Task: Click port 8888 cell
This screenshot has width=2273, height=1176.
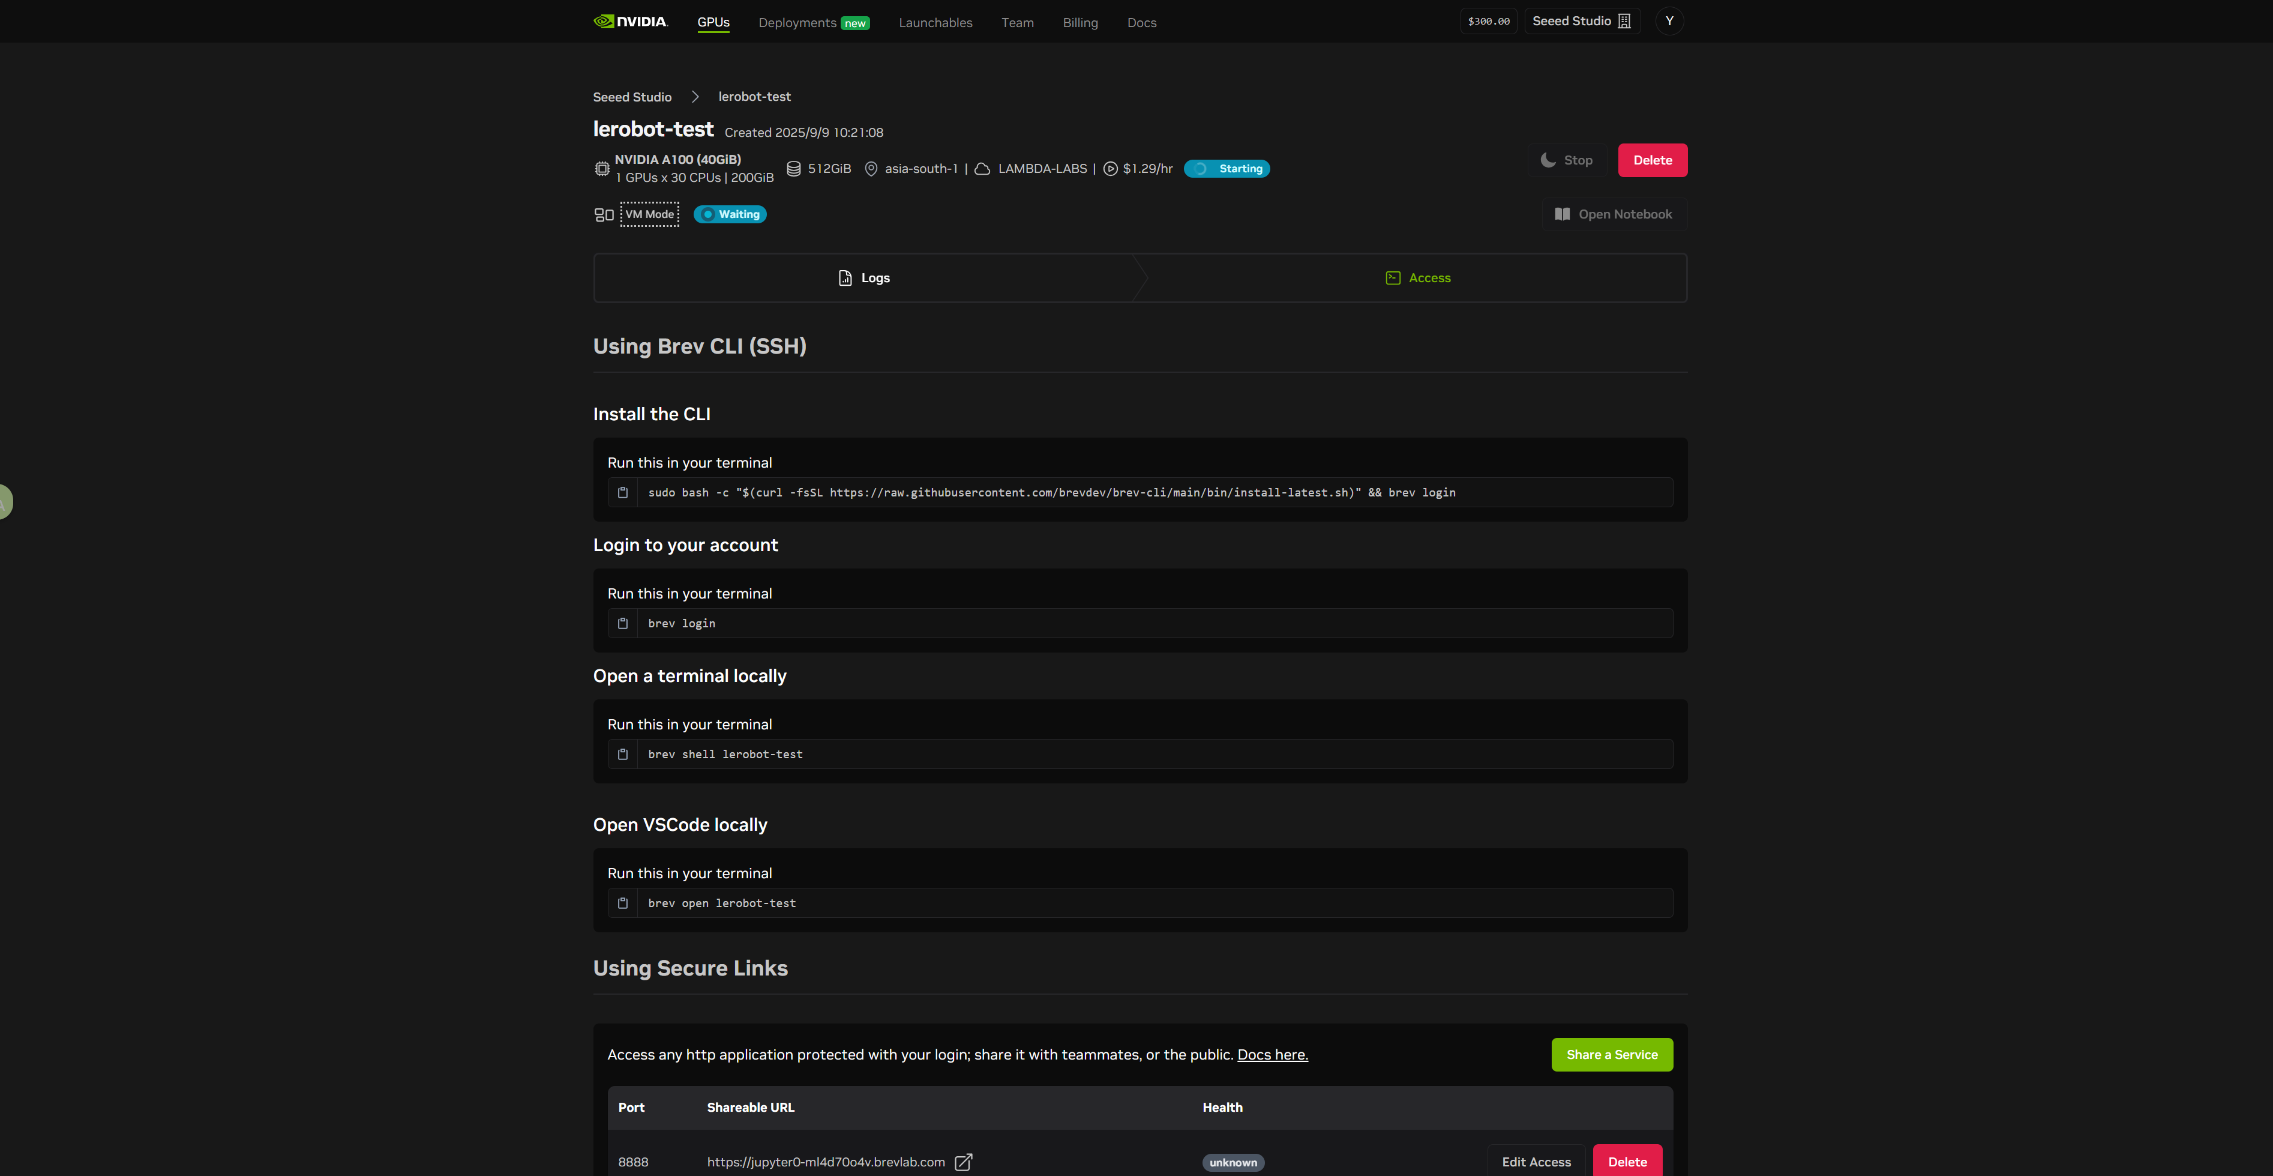Action: tap(632, 1163)
